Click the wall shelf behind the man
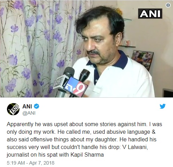This screenshot has height=167, width=173. click(127, 46)
